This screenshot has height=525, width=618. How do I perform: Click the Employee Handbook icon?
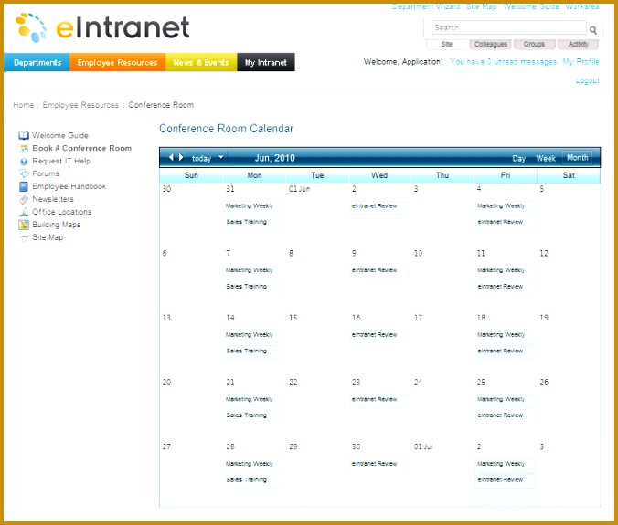pyautogui.click(x=24, y=186)
